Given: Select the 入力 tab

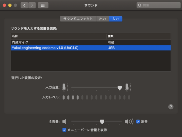Looking at the screenshot, I should [115, 19].
